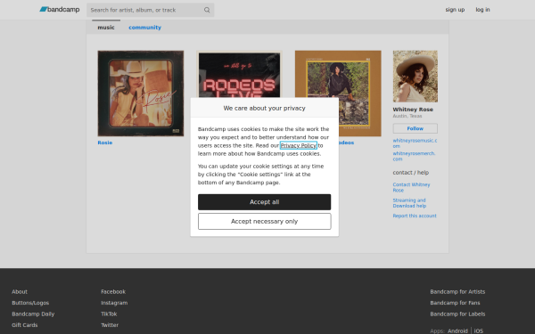Click the Rosie album title link
Screen dimensions: 535x334
105,143
